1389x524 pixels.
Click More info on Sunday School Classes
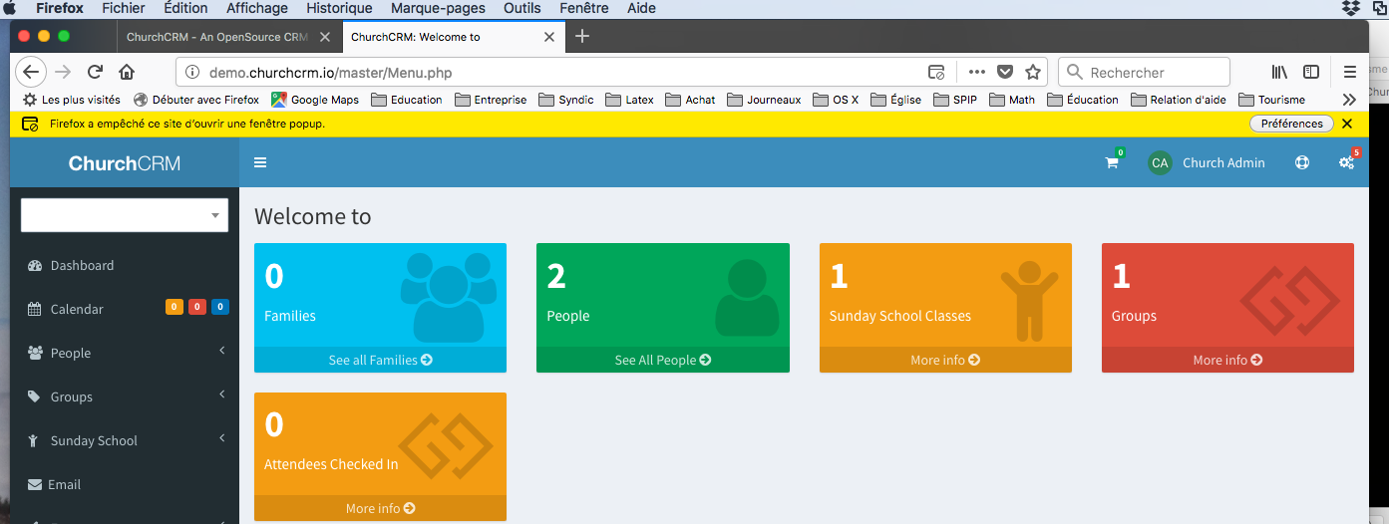(945, 360)
